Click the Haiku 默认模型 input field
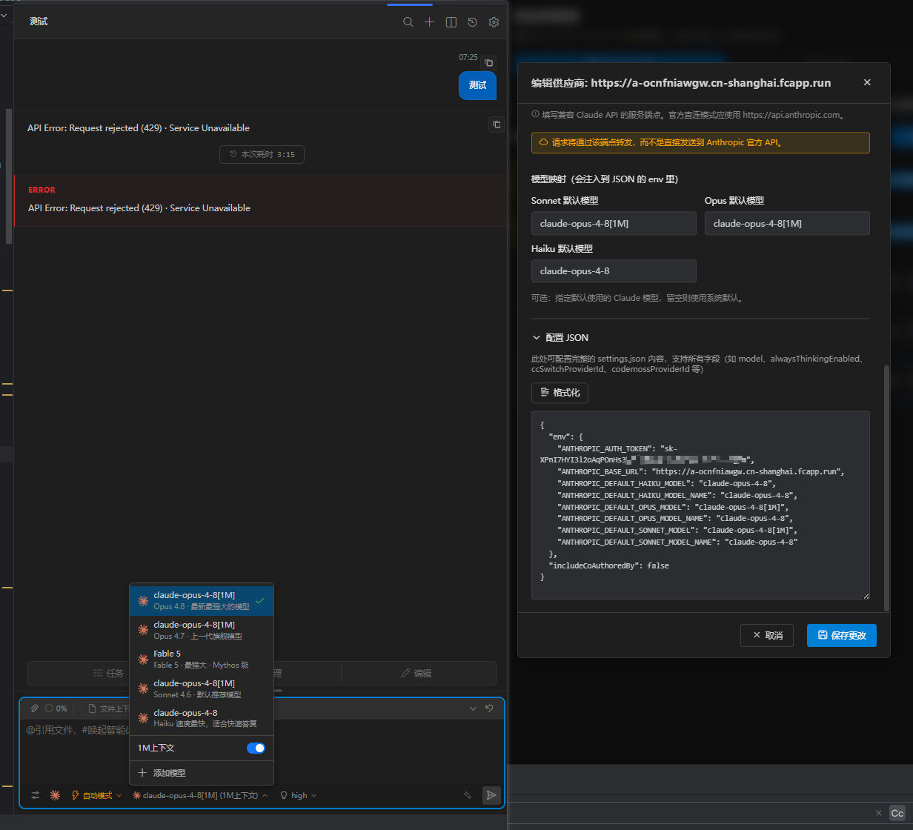 (614, 270)
